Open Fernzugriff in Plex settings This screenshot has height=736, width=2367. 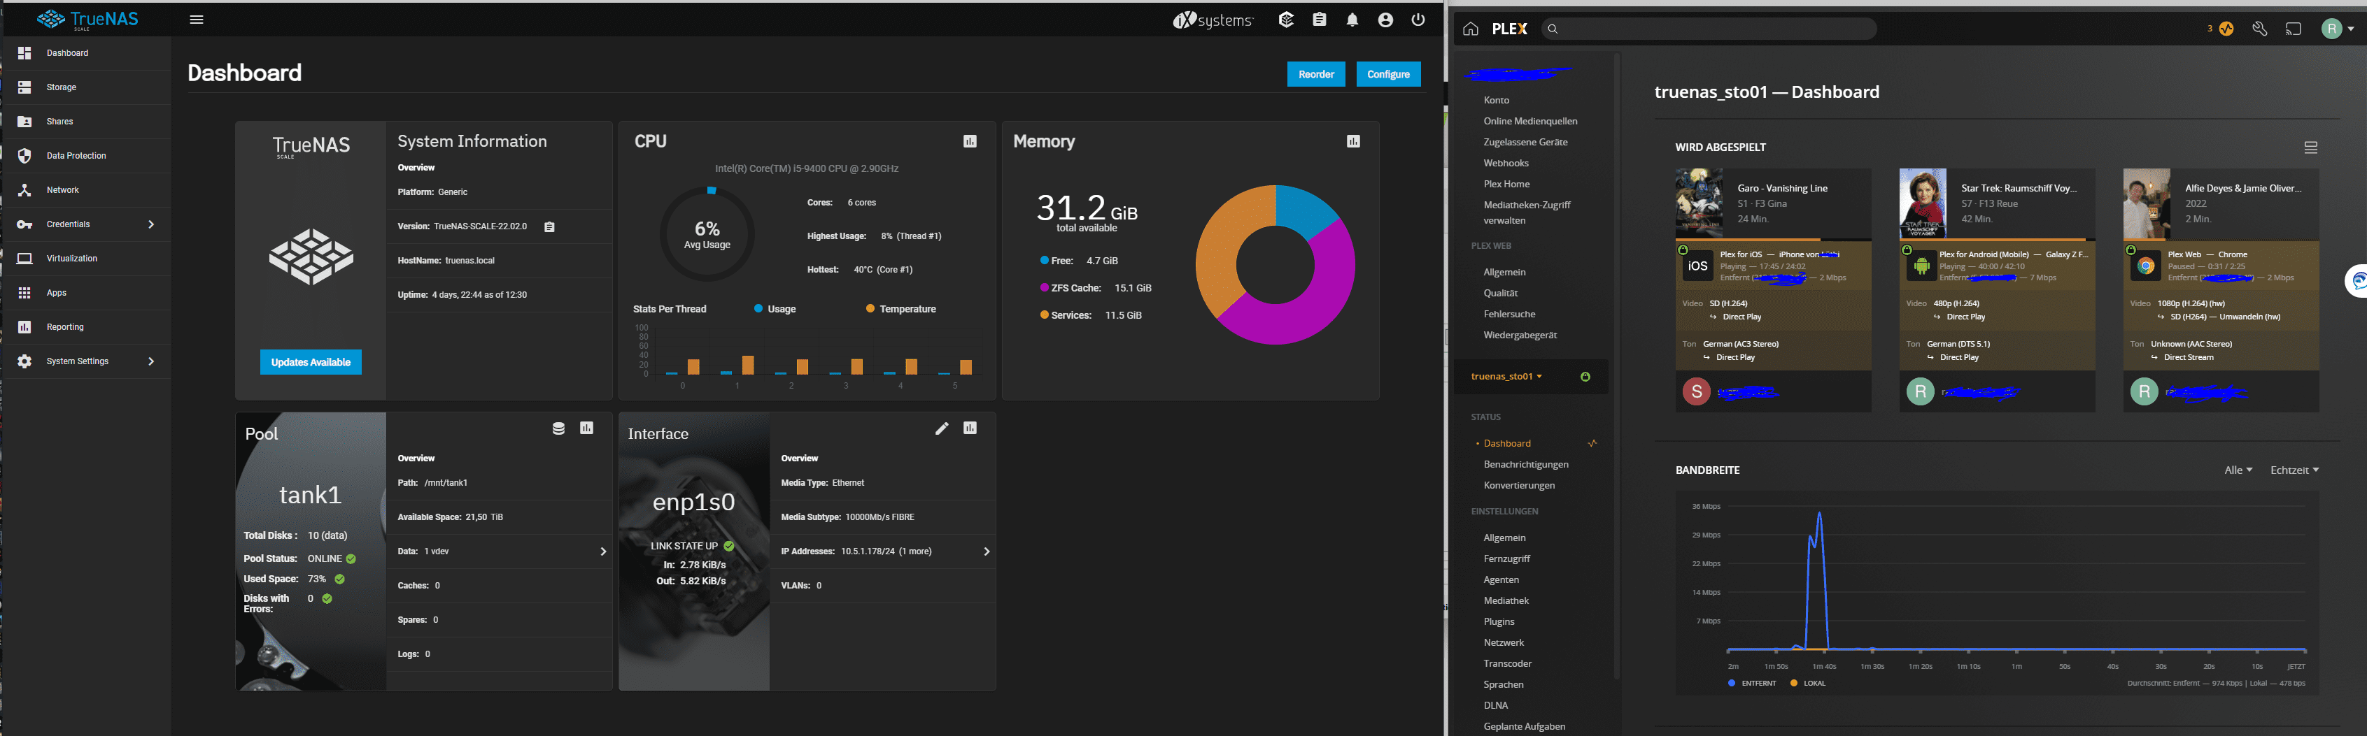click(1507, 559)
